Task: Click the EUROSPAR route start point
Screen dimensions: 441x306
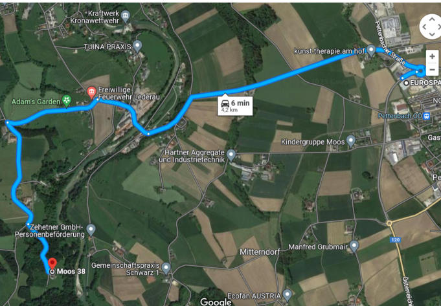Action: [406, 83]
